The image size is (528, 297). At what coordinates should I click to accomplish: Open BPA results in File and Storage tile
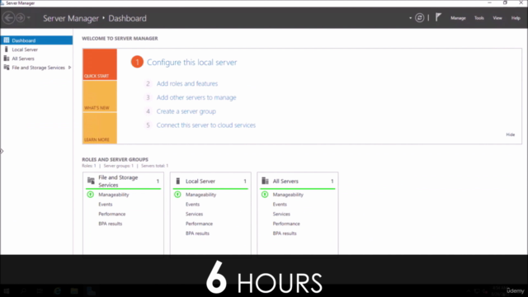tap(110, 224)
